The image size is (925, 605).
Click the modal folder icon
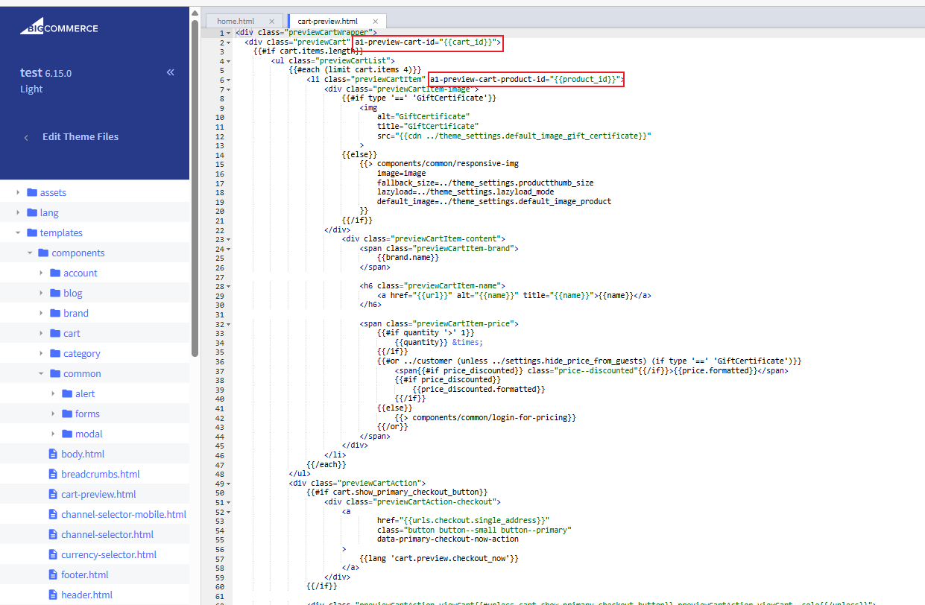(x=67, y=434)
